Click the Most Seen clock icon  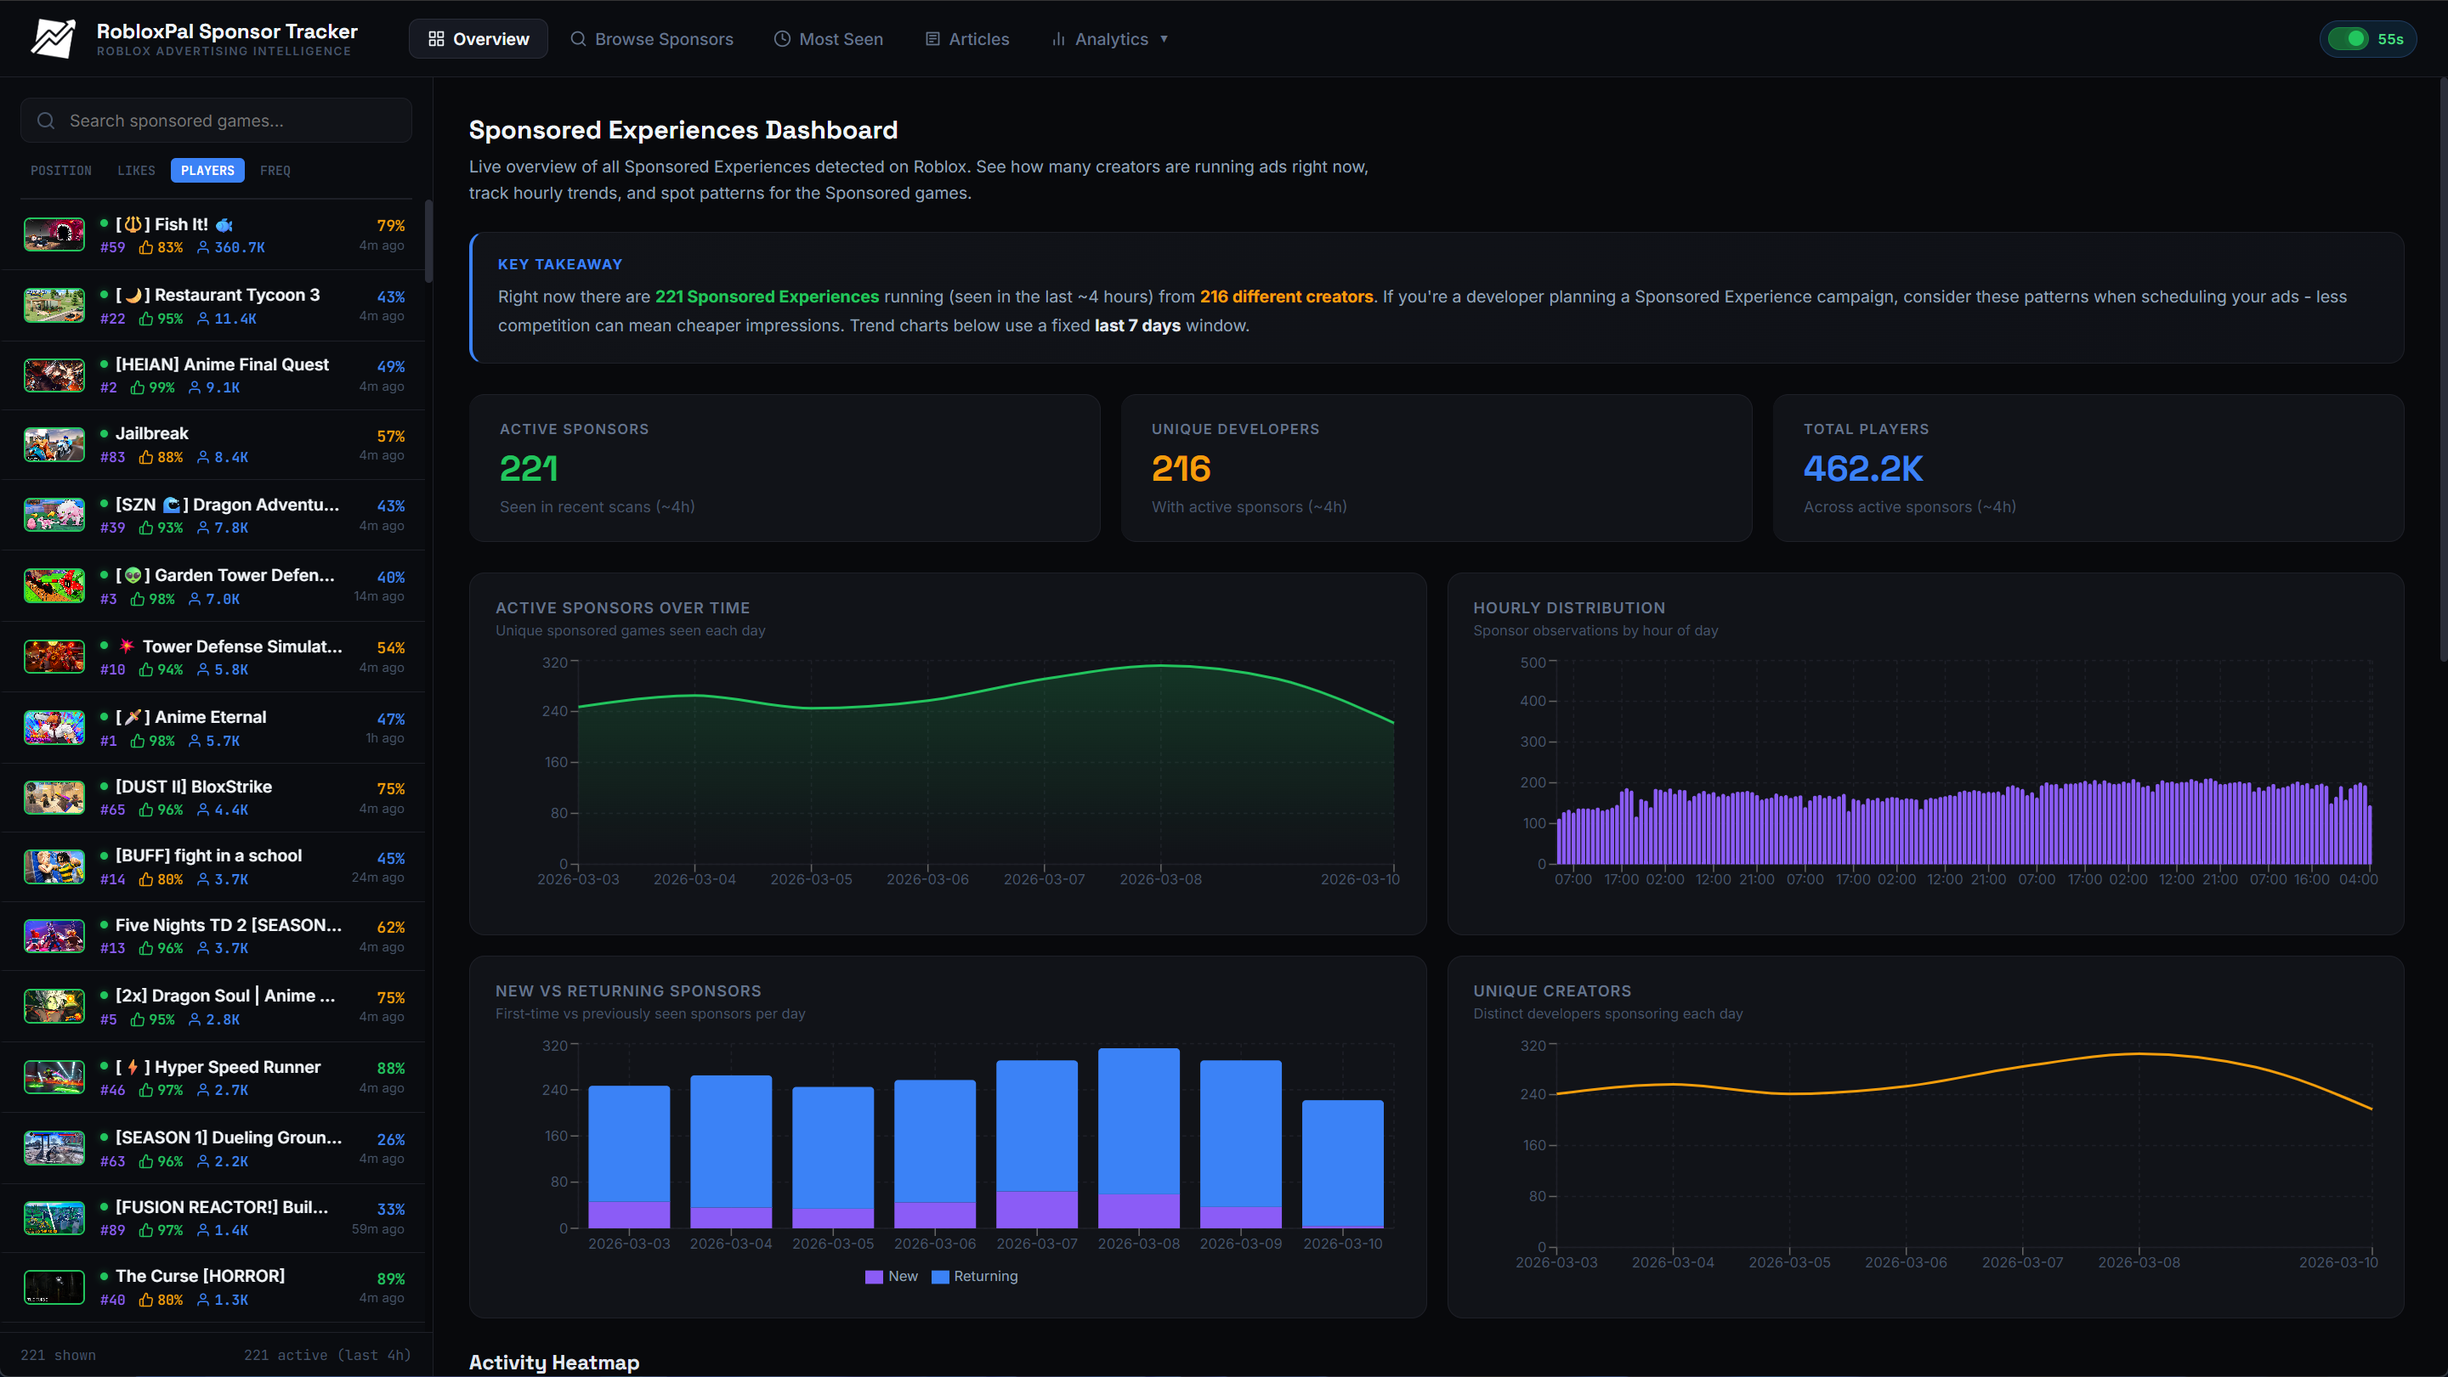[x=781, y=39]
